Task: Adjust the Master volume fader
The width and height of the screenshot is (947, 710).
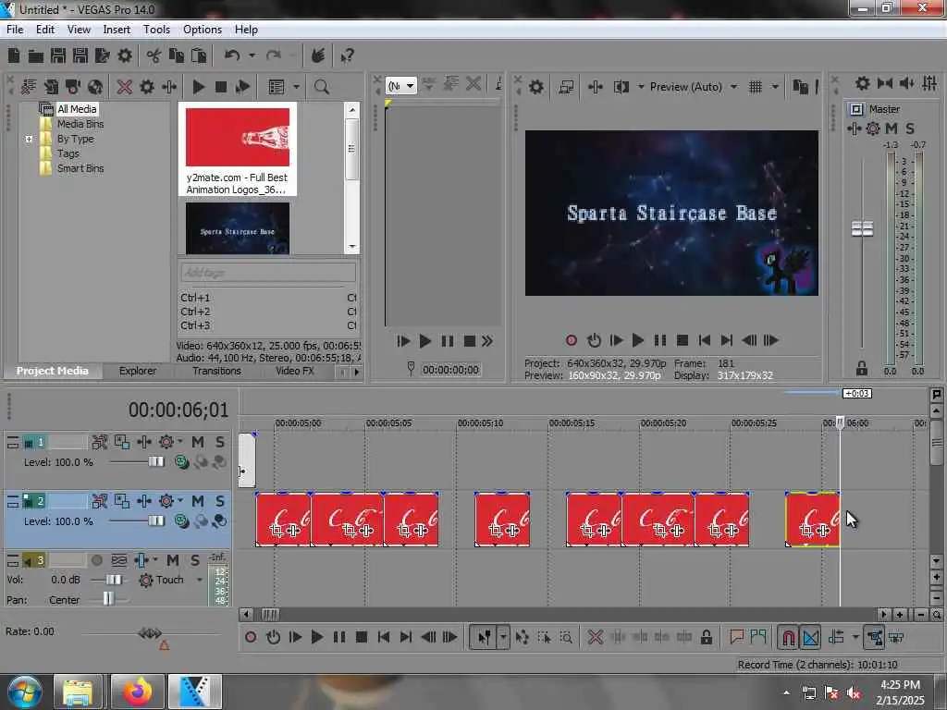Action: pos(862,229)
